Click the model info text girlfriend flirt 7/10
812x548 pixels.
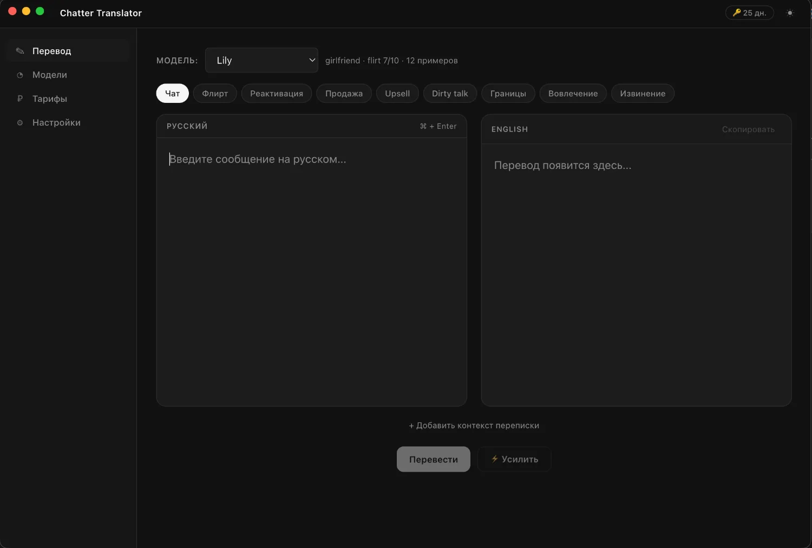(391, 61)
